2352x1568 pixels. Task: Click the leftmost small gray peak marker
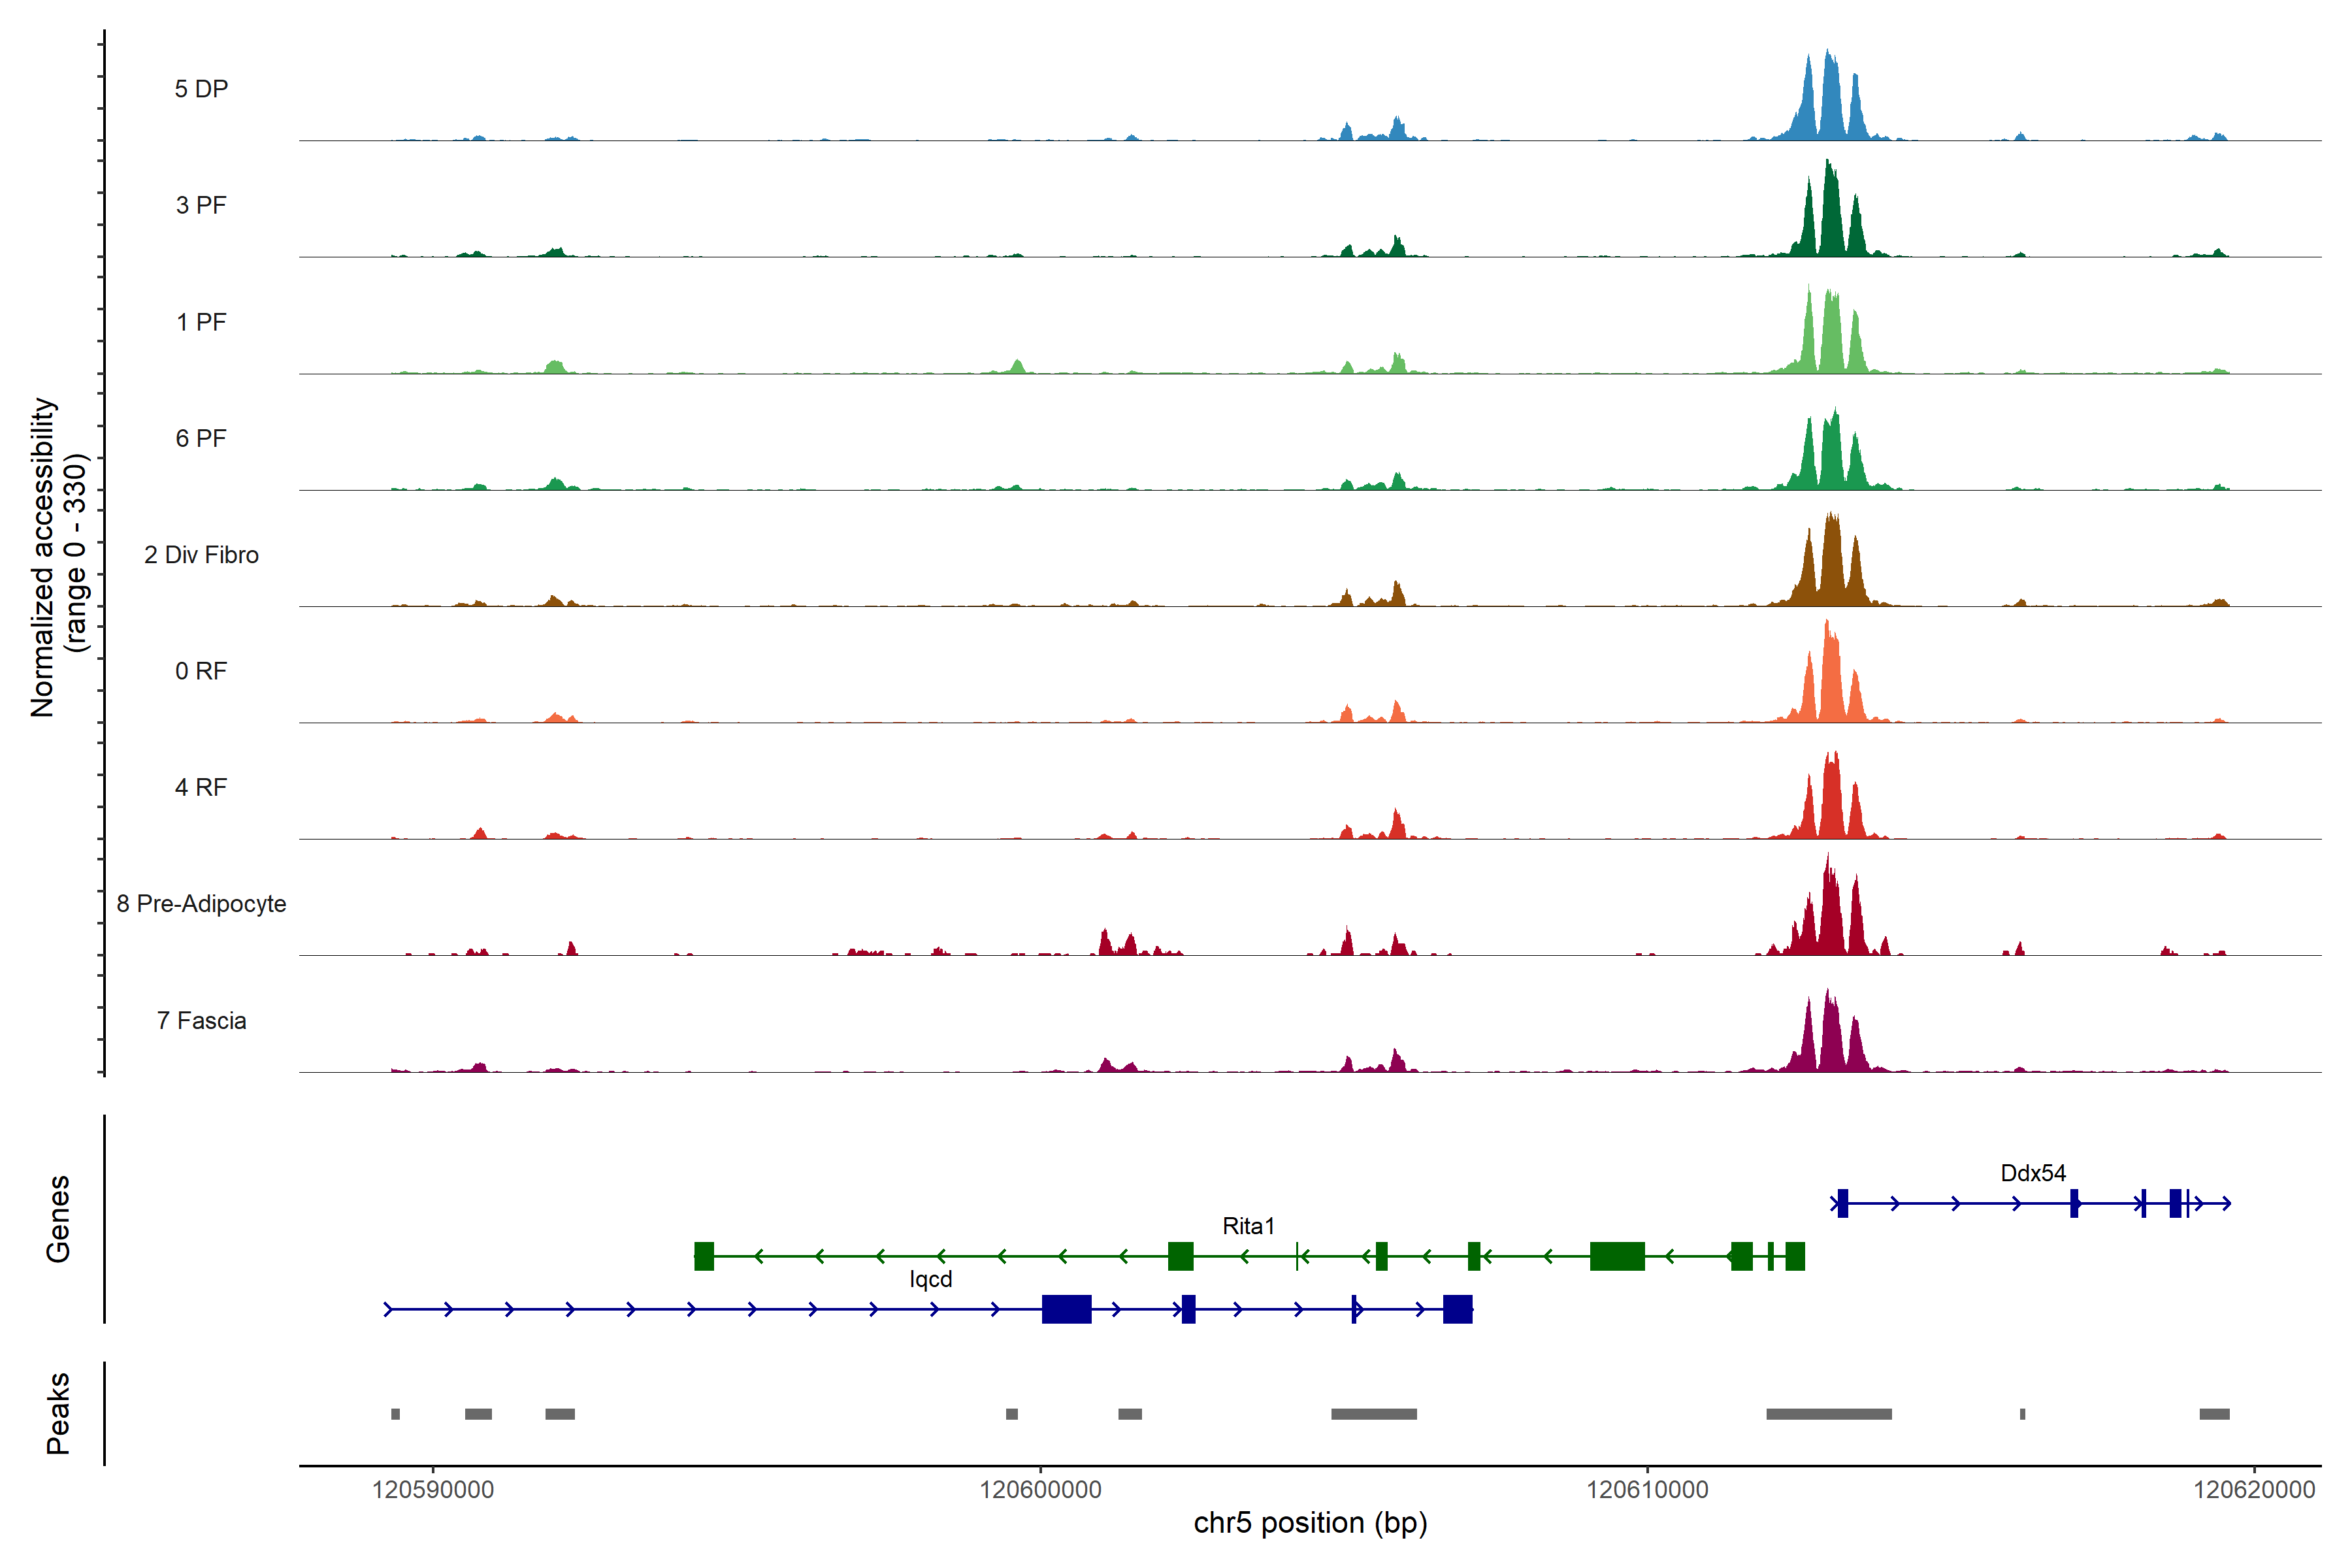(x=396, y=1414)
